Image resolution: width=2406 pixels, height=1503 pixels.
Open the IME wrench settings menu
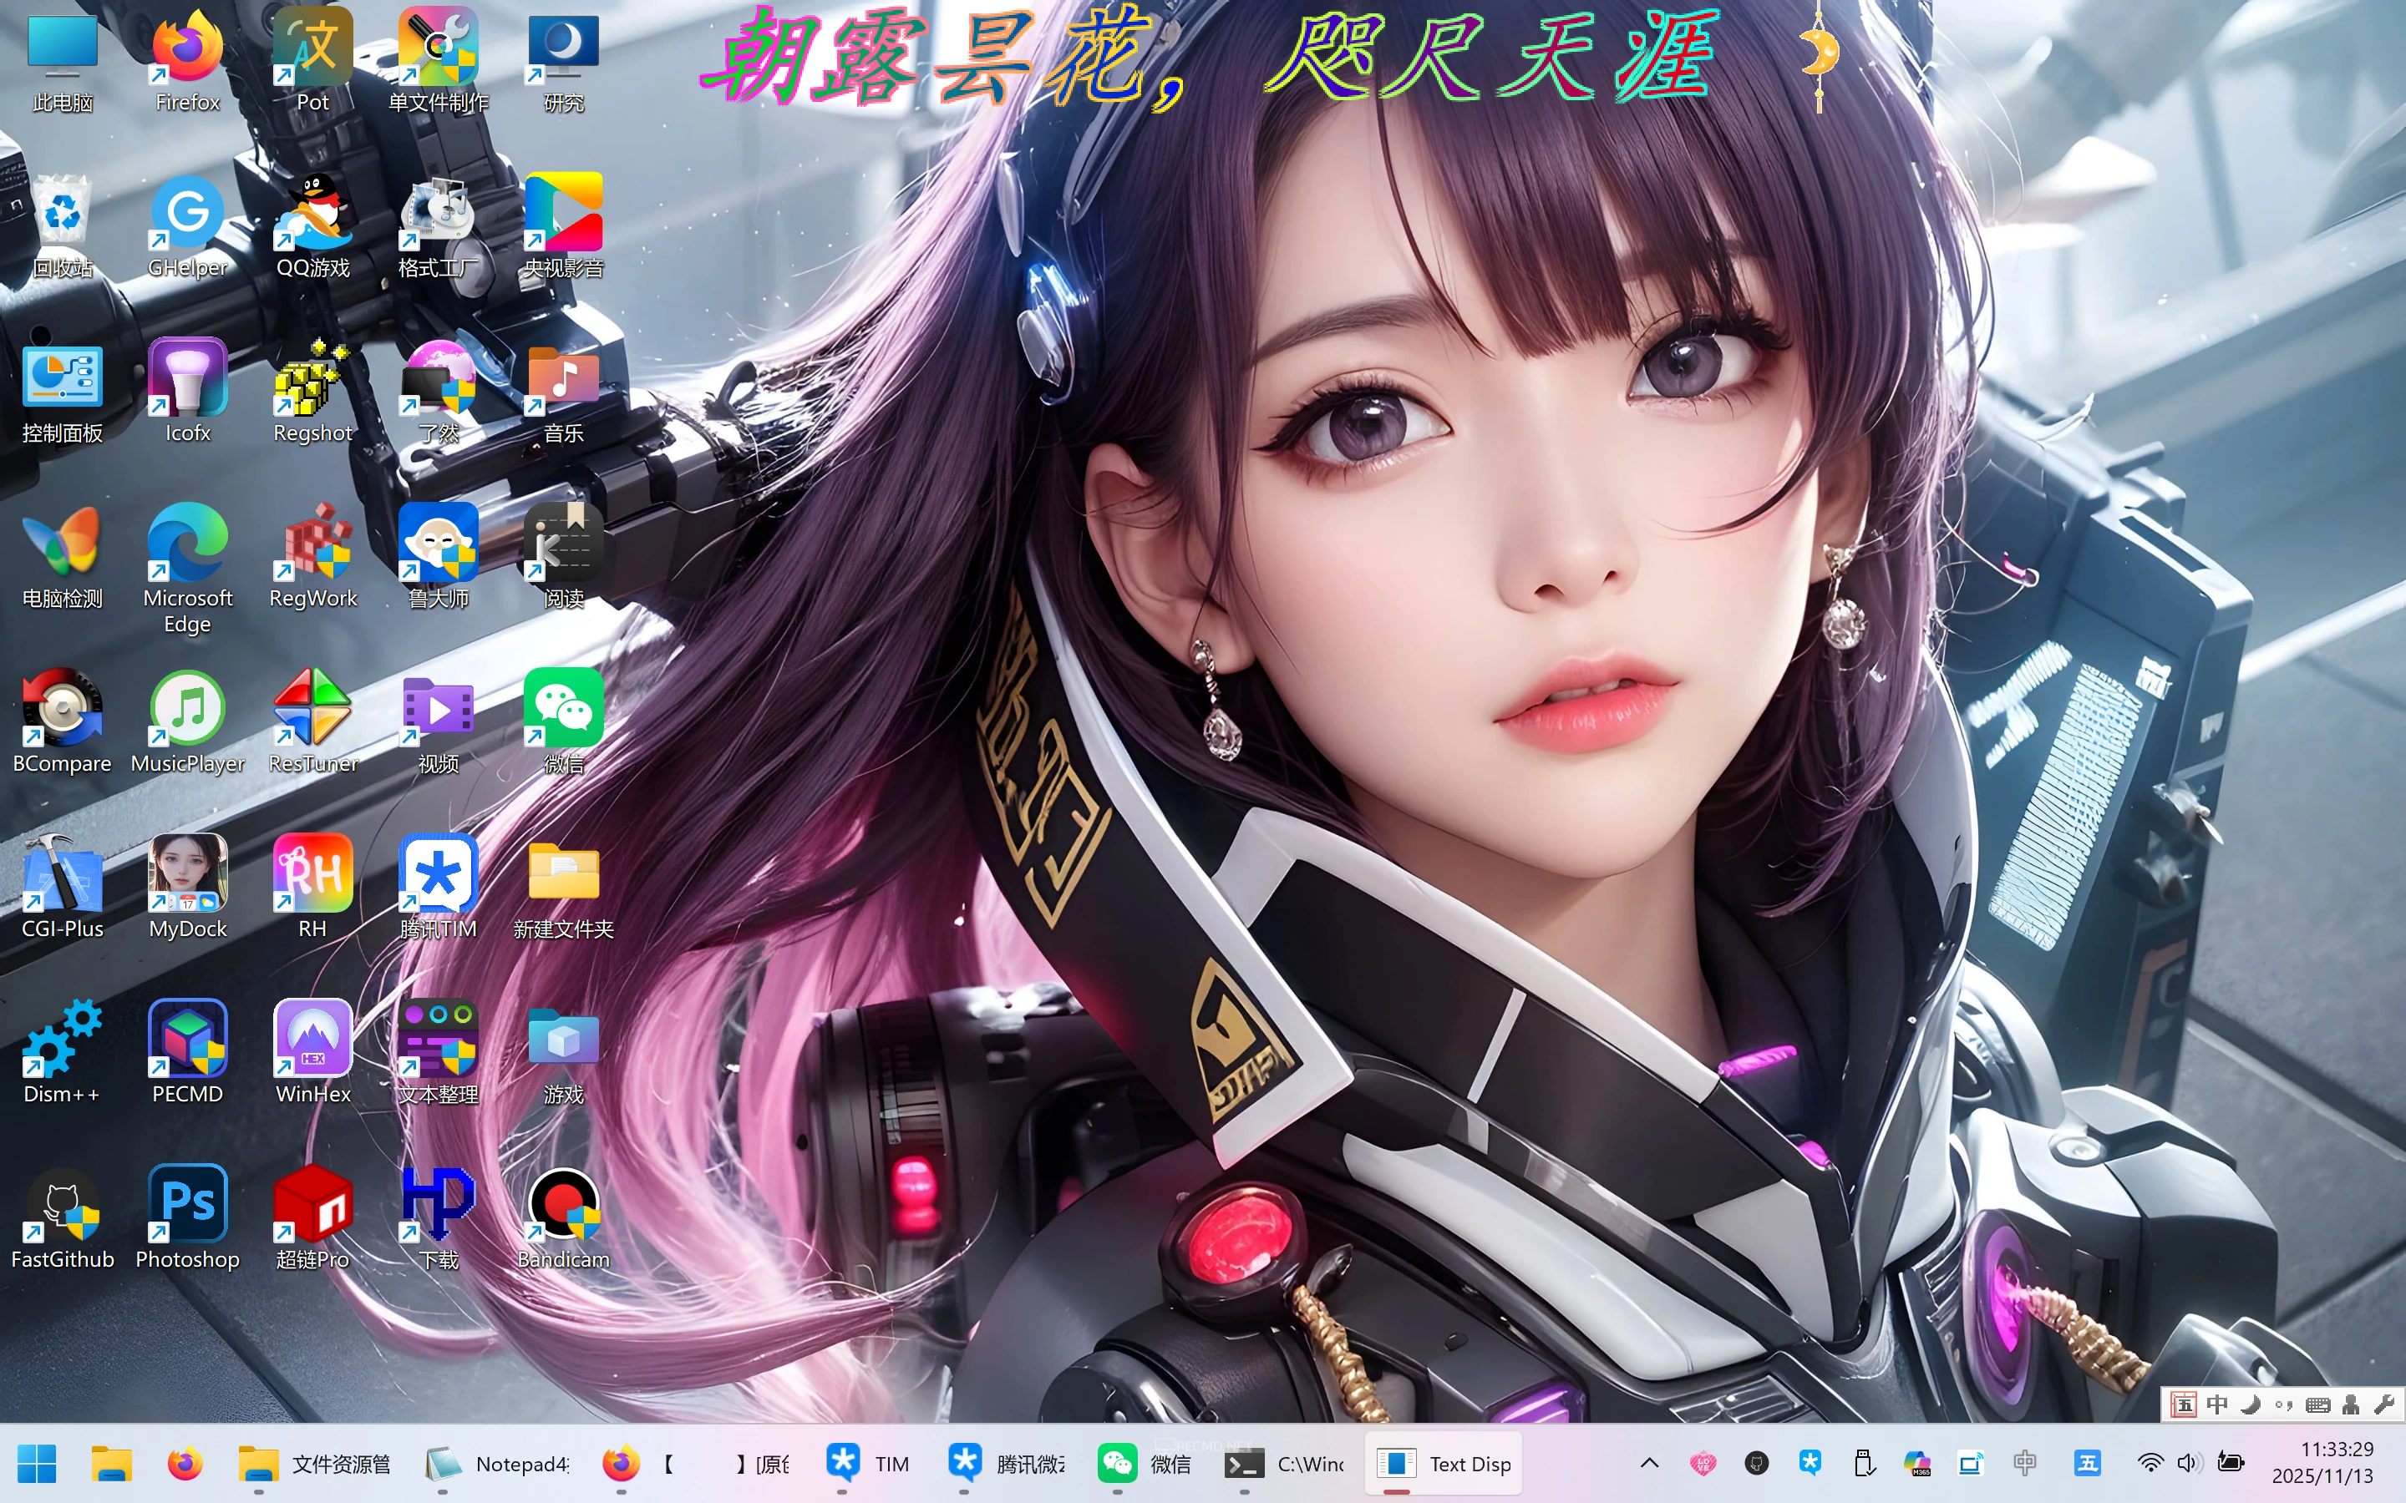pos(2383,1404)
